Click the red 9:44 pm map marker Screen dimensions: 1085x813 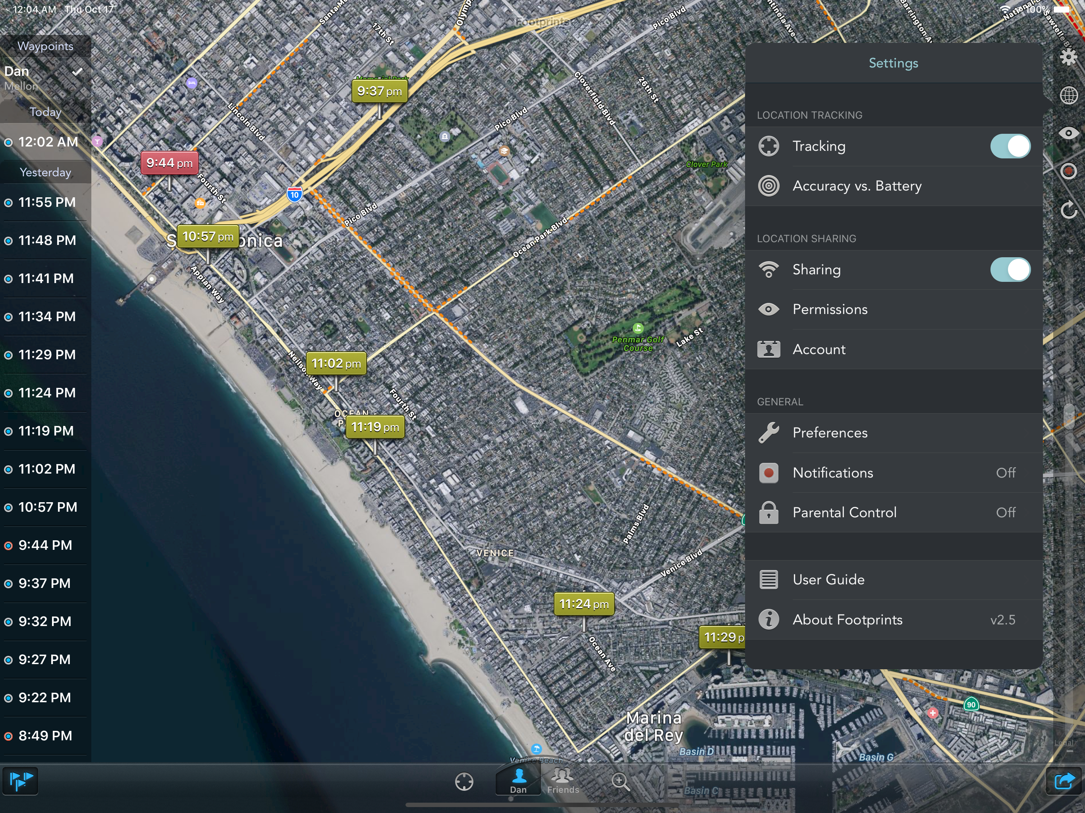pyautogui.click(x=169, y=163)
